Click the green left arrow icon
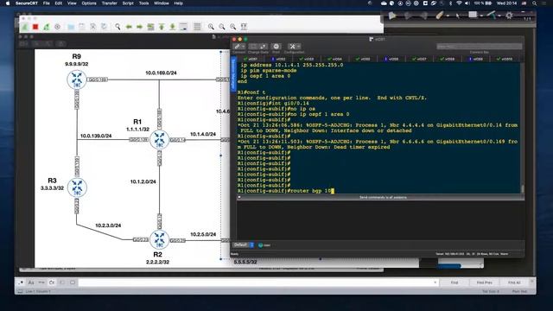The height and width of the screenshot is (311, 553). (x=129, y=27)
